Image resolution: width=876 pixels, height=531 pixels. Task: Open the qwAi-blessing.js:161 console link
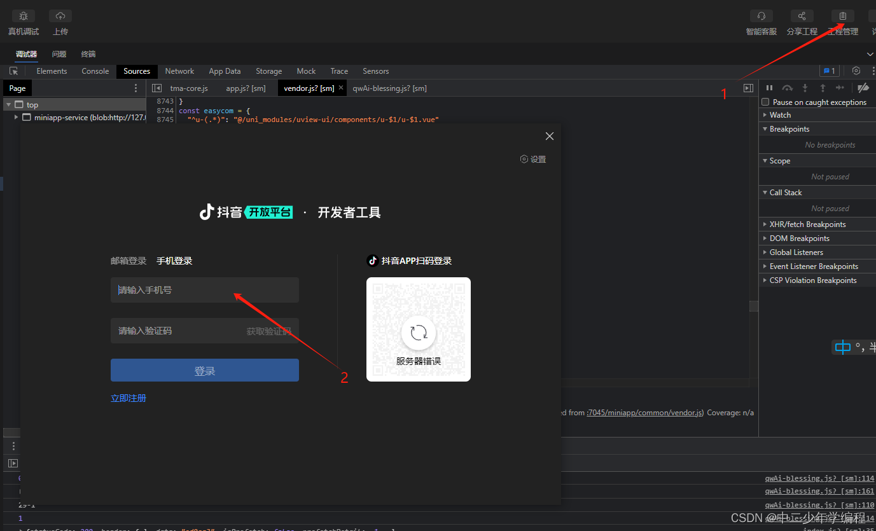tap(819, 492)
